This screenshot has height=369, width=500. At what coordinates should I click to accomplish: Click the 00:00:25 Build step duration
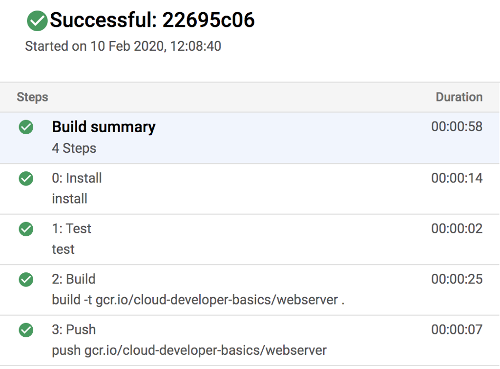[x=457, y=279]
